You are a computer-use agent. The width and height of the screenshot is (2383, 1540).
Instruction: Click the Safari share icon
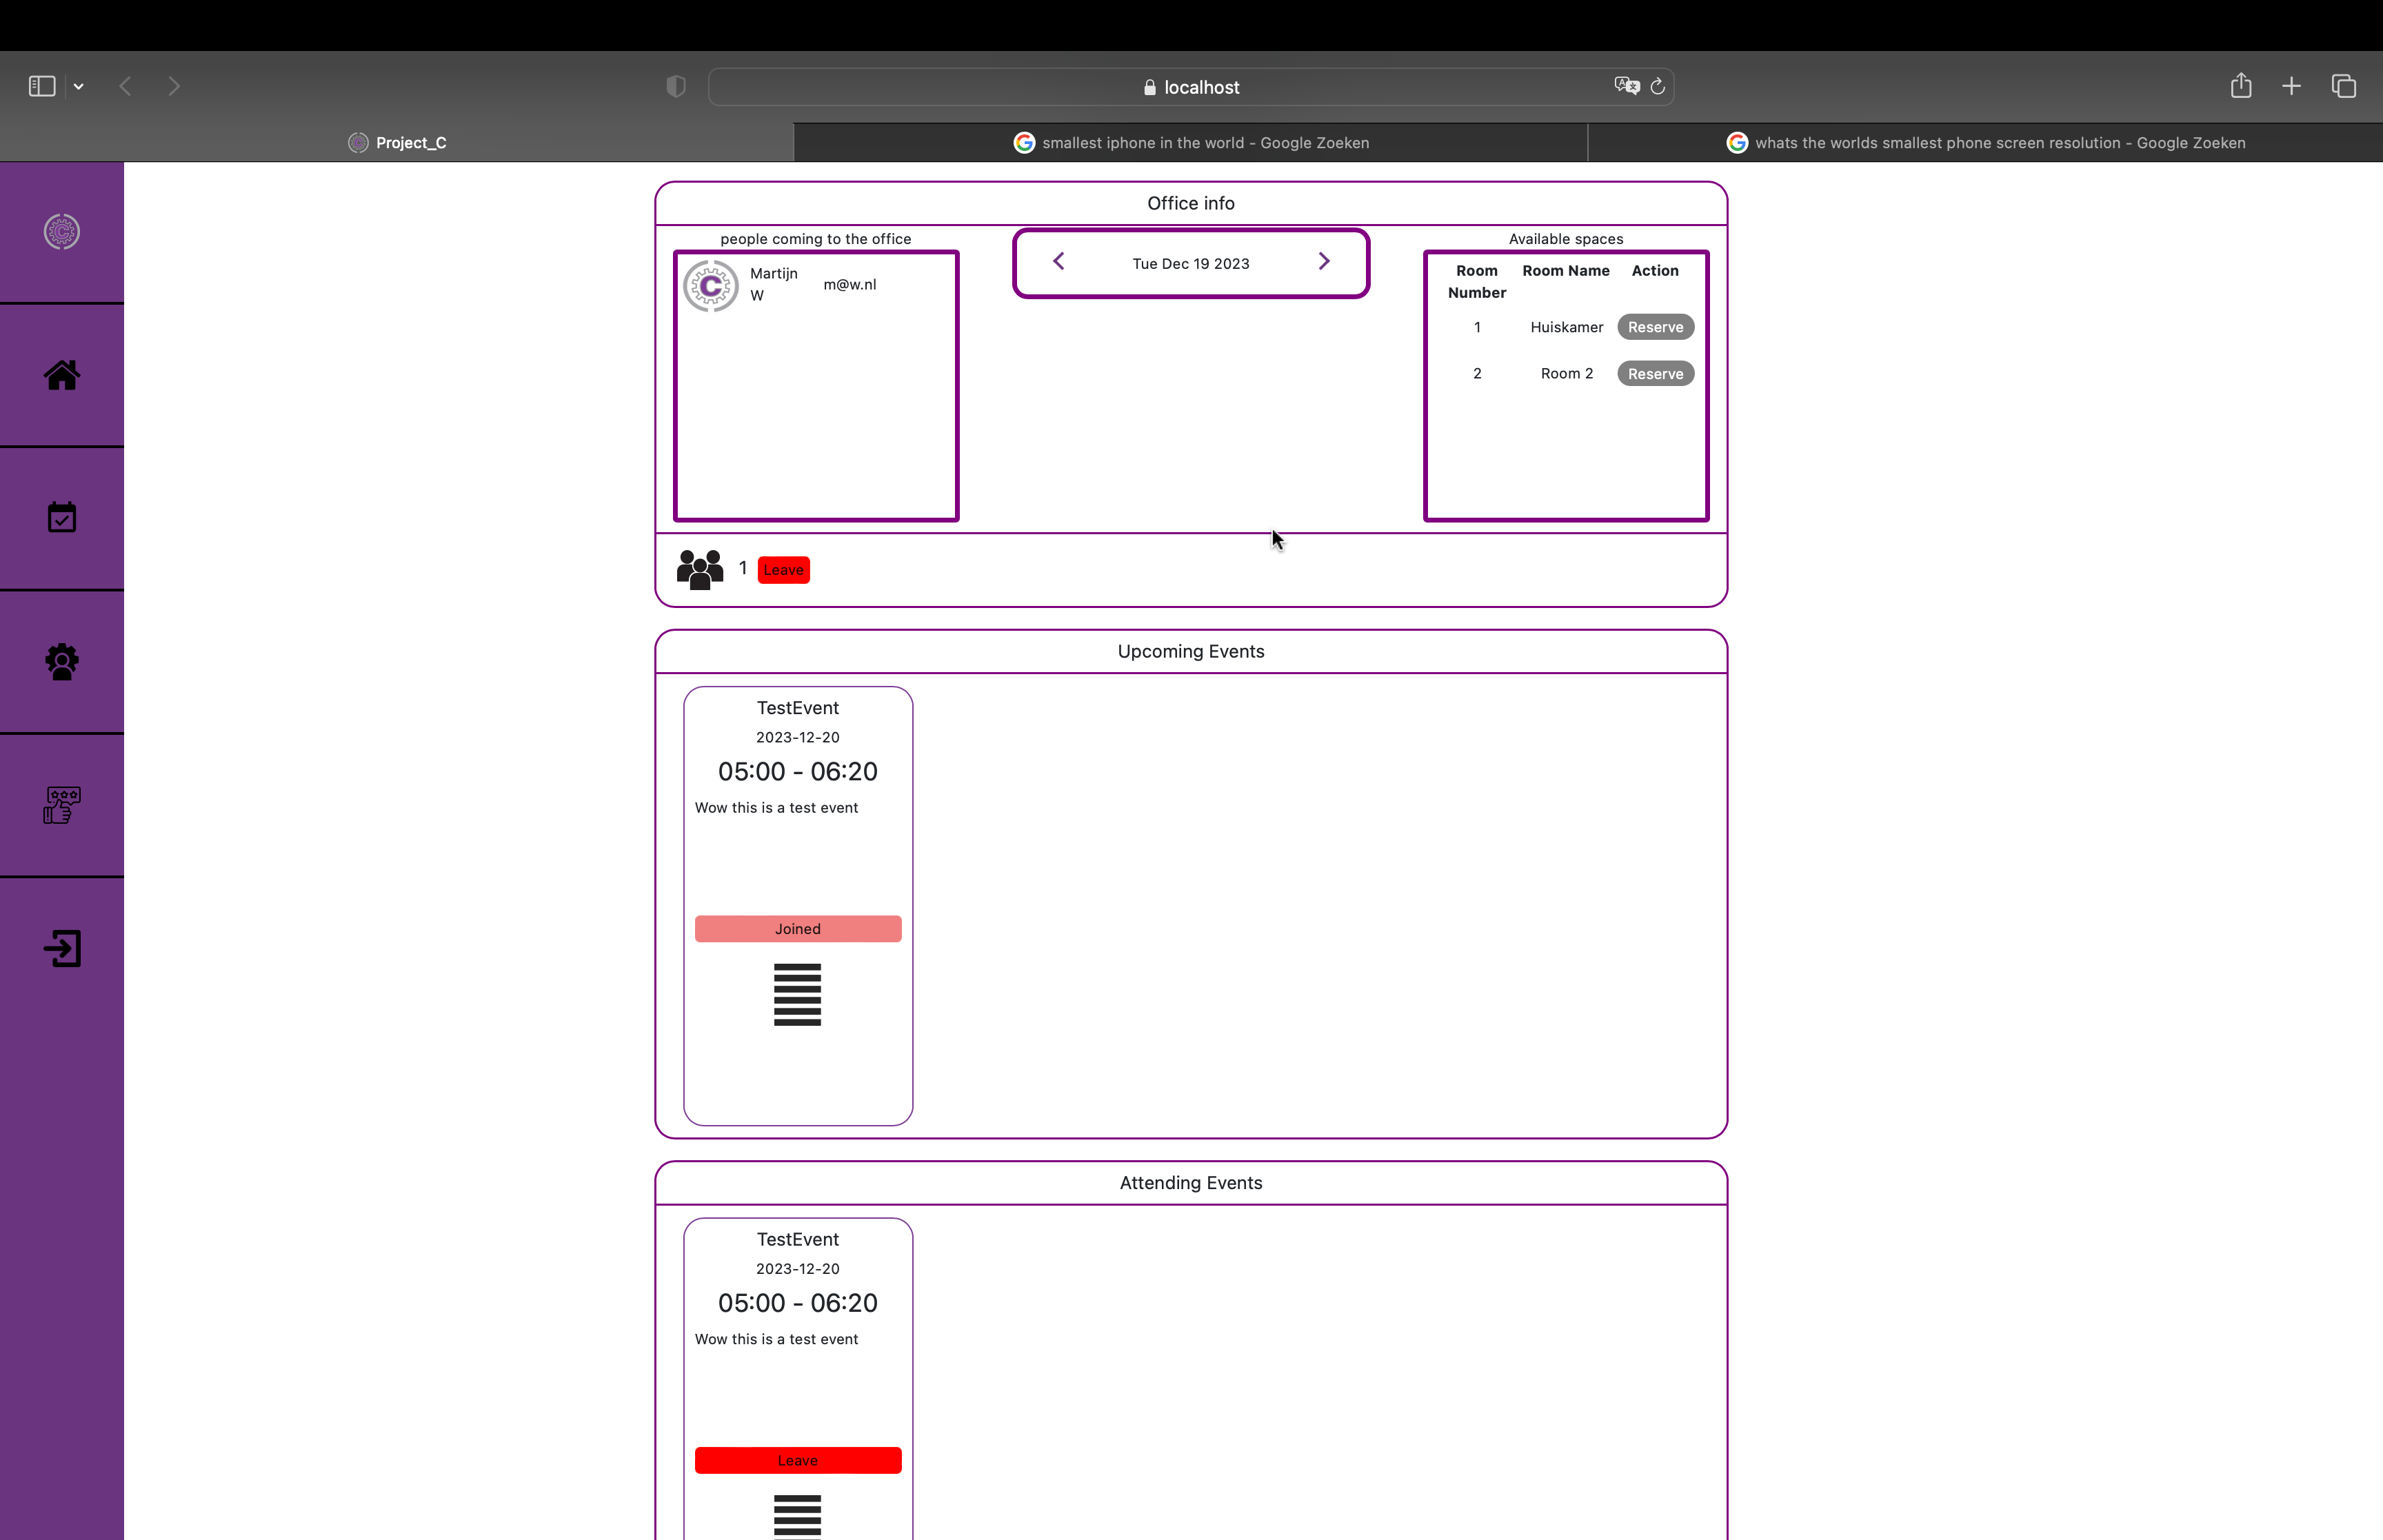2241,86
